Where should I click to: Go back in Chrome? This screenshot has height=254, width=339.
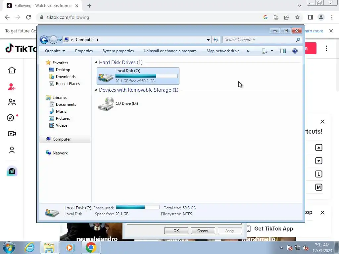(7, 17)
